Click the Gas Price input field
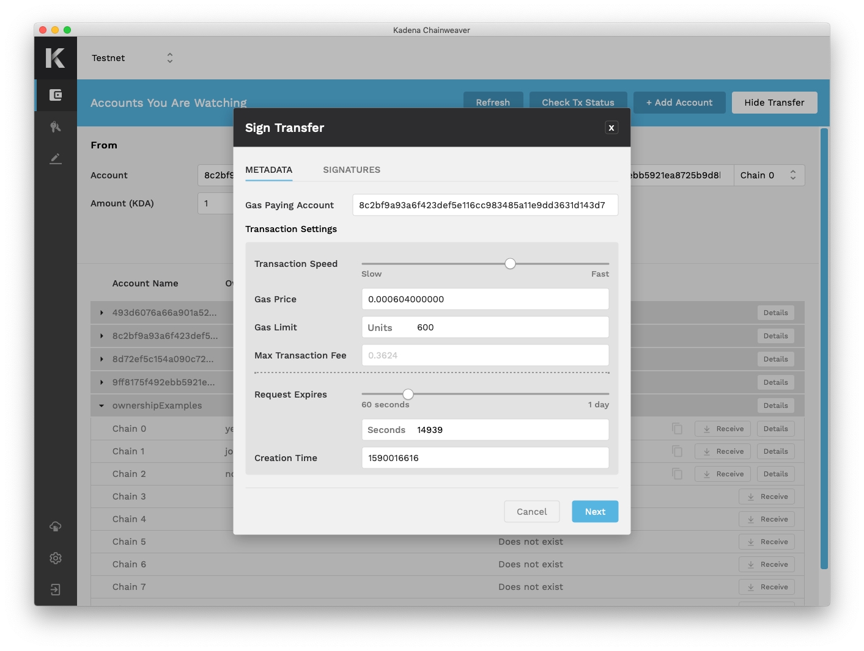 click(485, 299)
